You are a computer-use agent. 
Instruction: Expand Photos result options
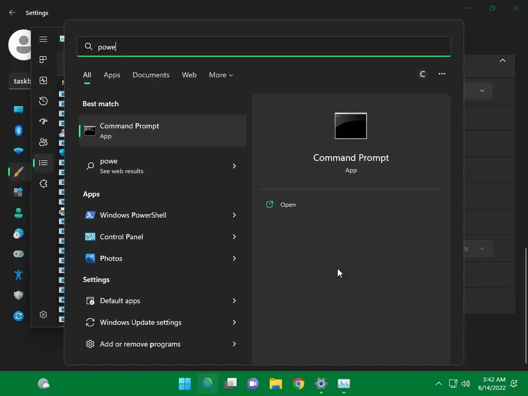(235, 258)
